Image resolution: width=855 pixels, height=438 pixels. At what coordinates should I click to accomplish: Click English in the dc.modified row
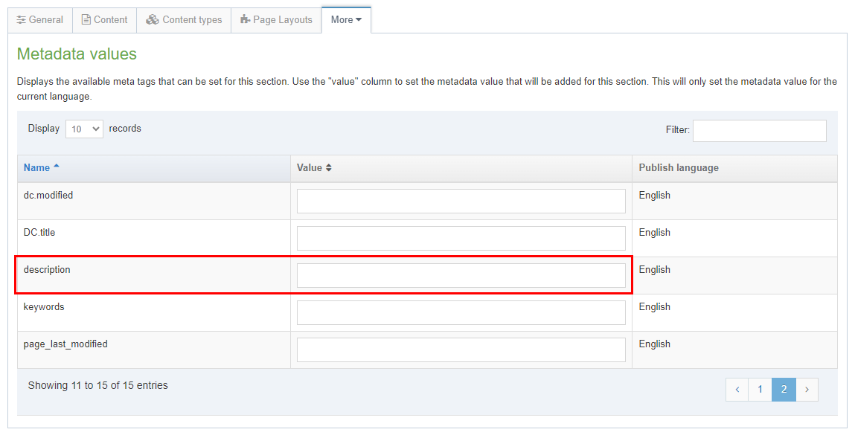click(654, 195)
